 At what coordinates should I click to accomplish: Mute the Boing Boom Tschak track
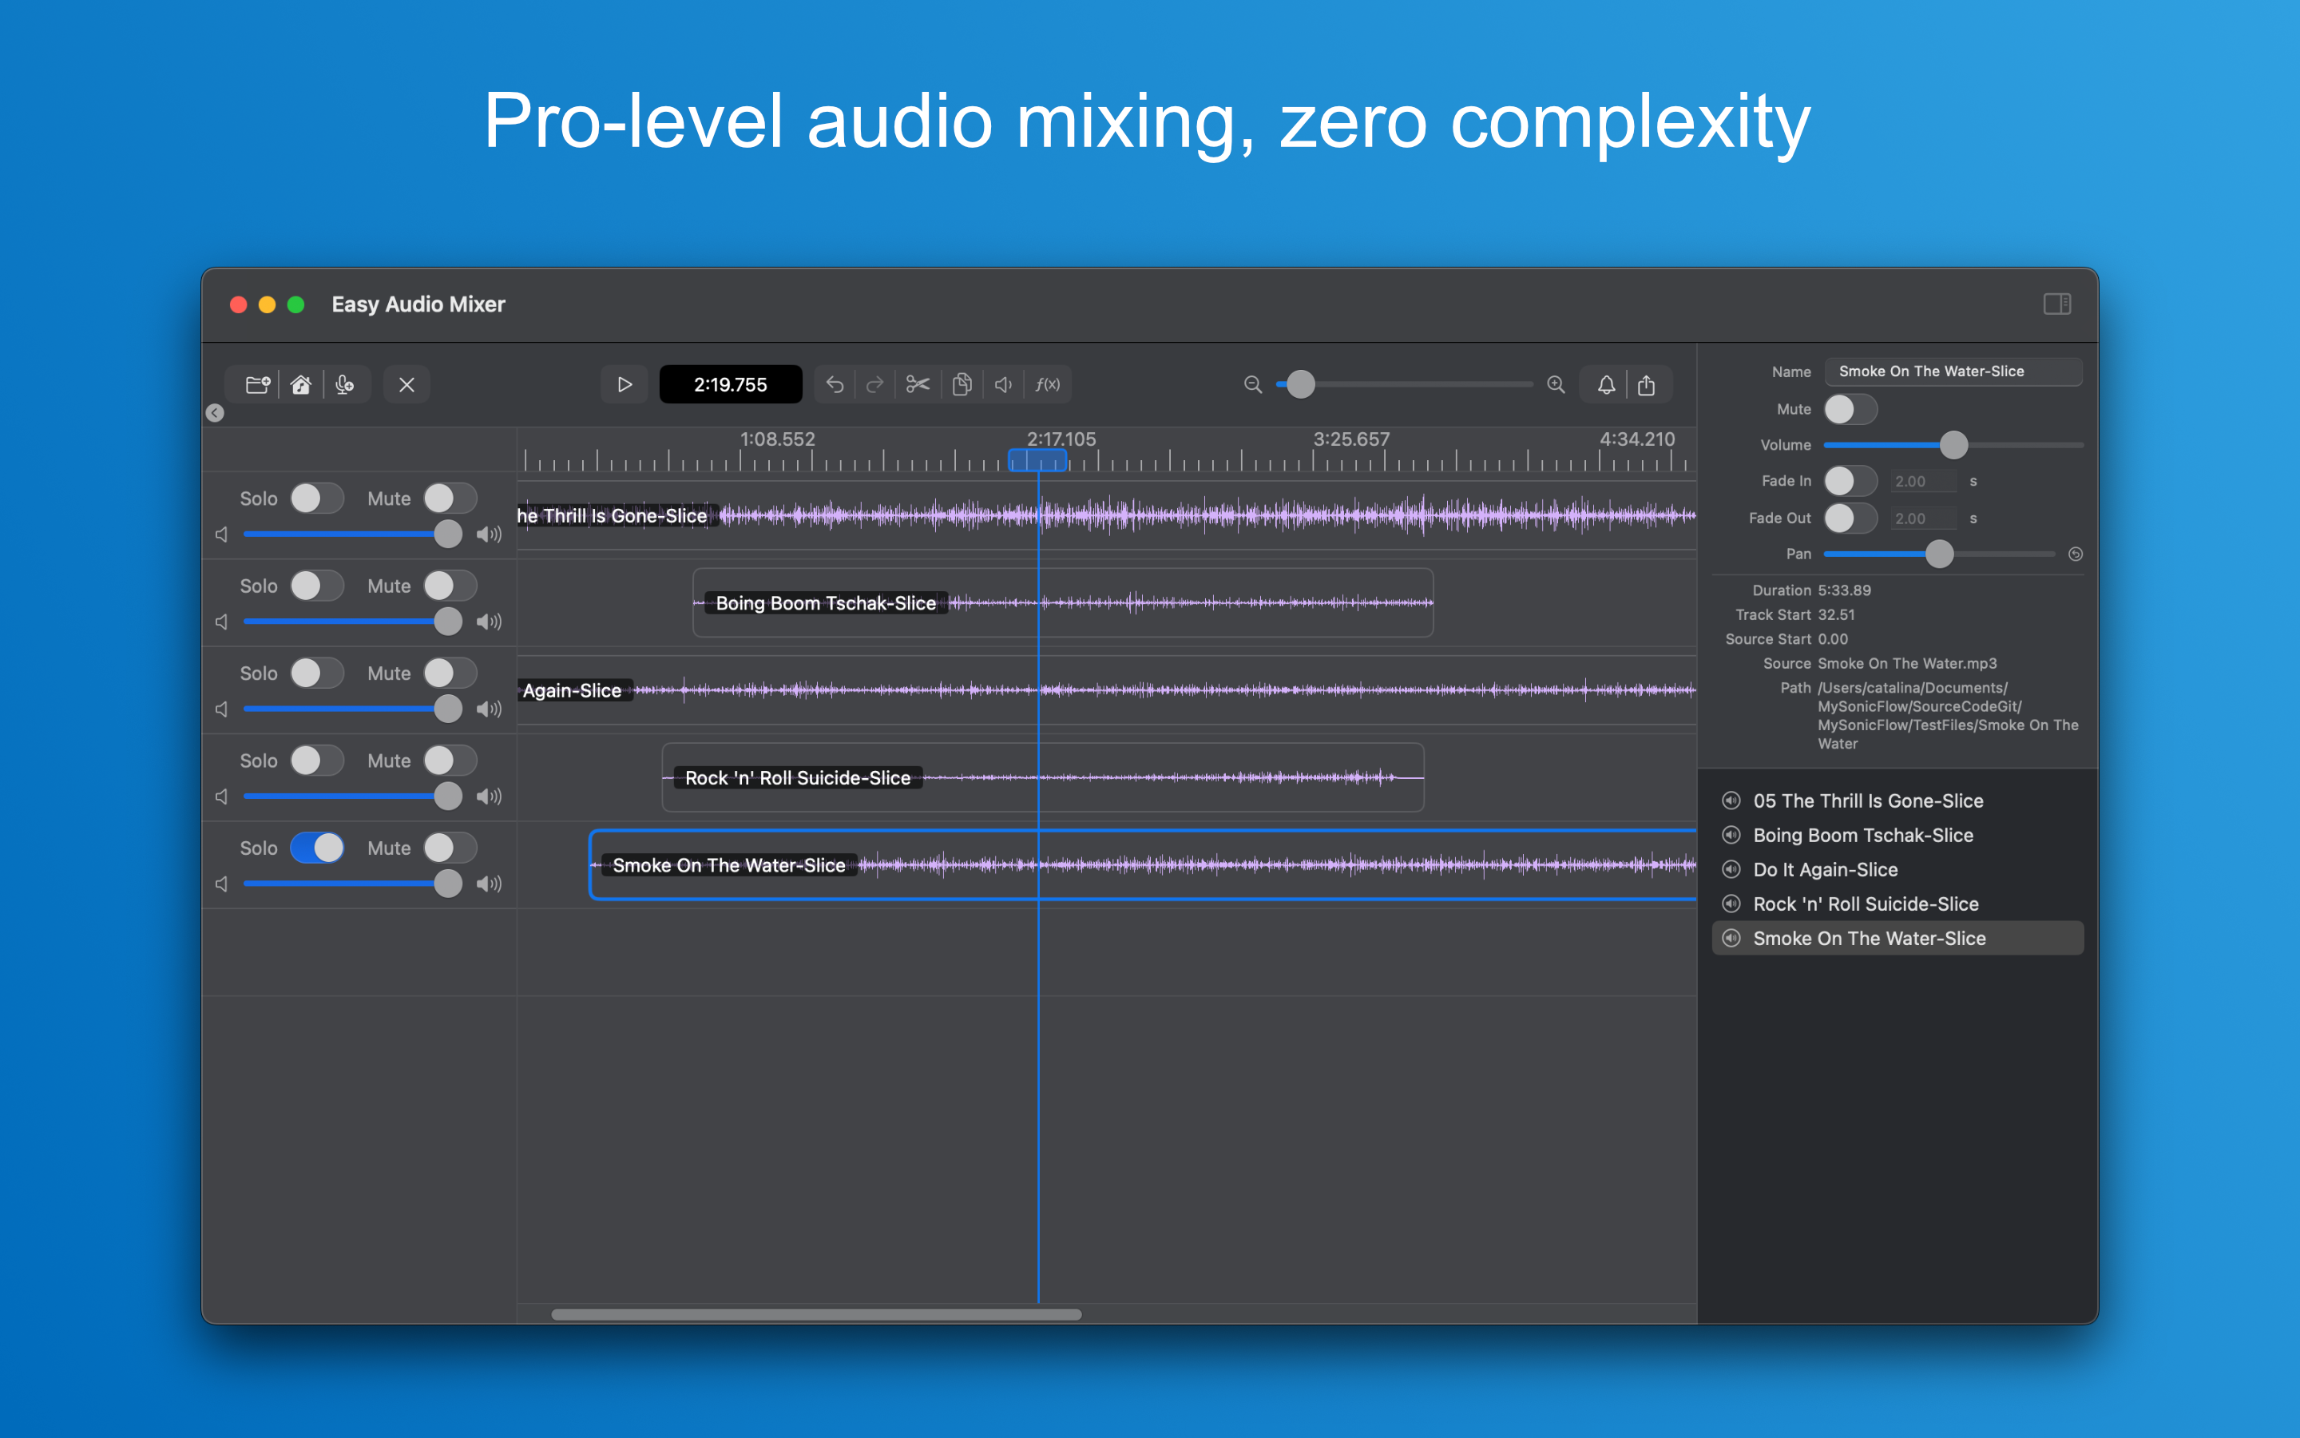tap(450, 586)
